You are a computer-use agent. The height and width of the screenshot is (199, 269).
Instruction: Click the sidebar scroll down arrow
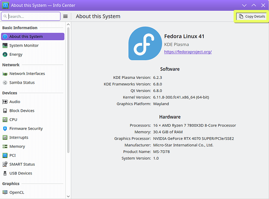68,196
